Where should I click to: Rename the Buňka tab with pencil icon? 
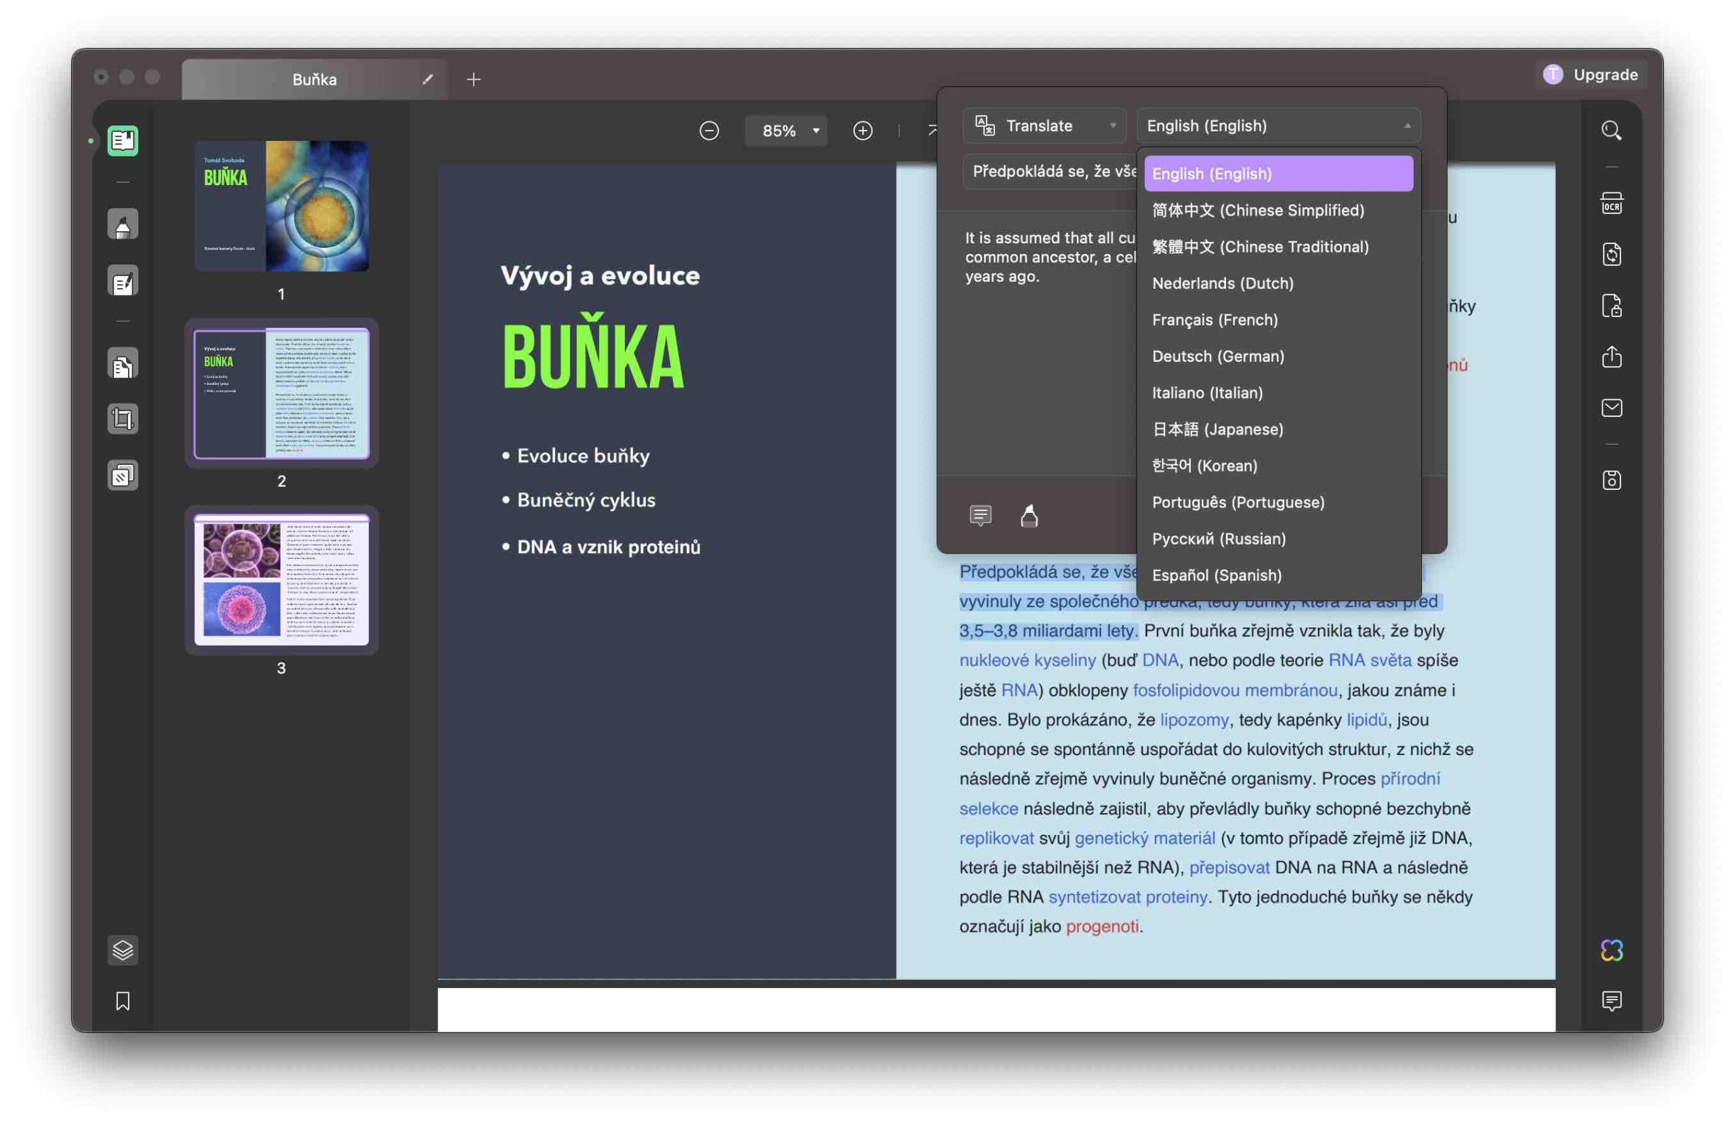(x=427, y=79)
